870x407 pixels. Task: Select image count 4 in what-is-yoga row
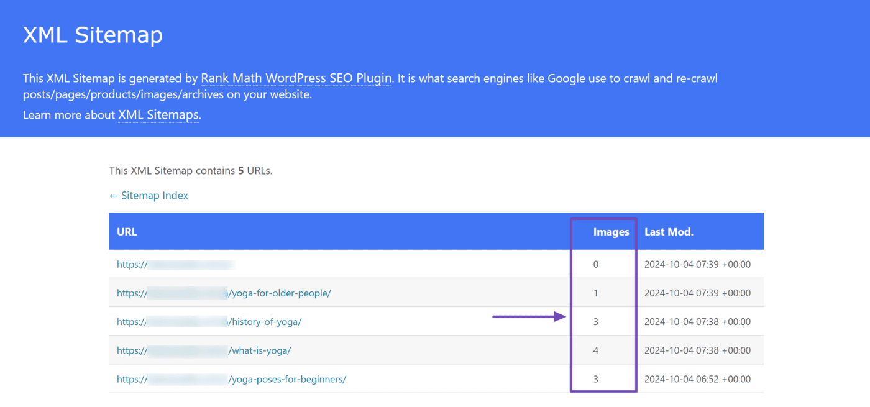pyautogui.click(x=596, y=350)
